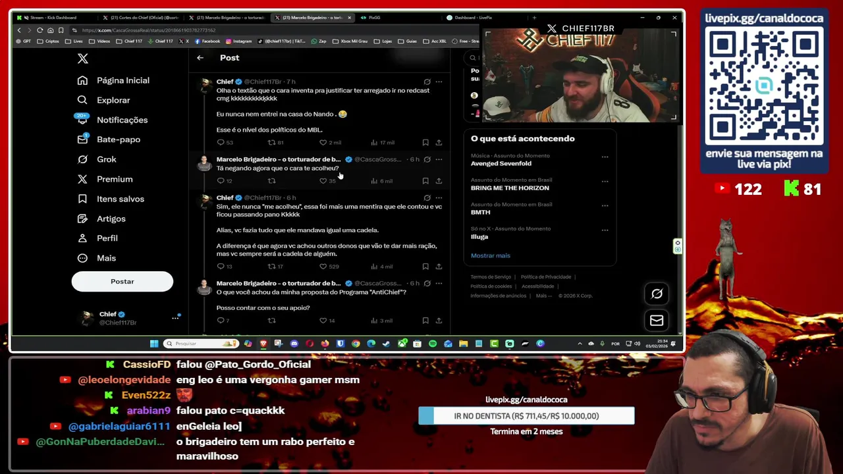The width and height of the screenshot is (843, 474).
Task: Bookmark Chief's reply with 4 mil views
Action: (x=425, y=267)
